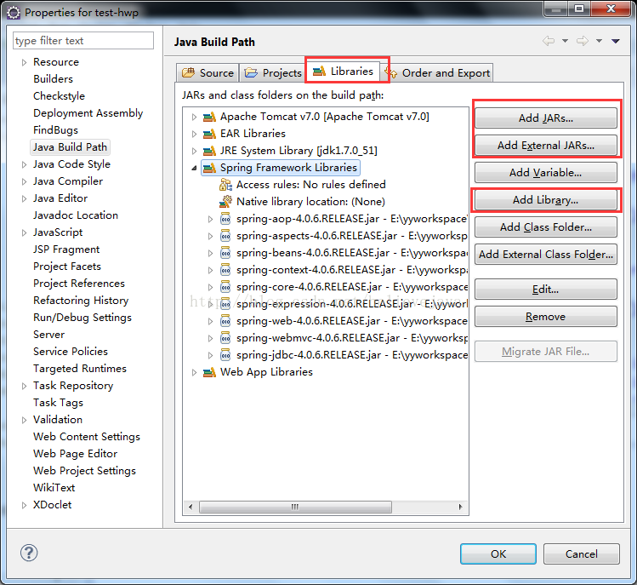
Task: Switch to the Projects tab
Action: pyautogui.click(x=273, y=73)
